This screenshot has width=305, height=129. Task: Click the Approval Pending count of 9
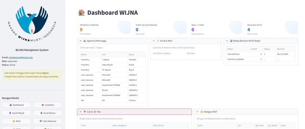click(x=81, y=30)
